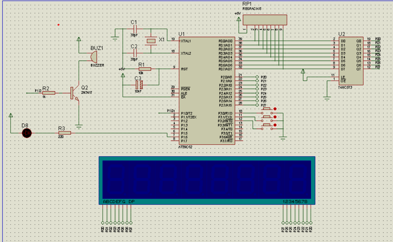Click the D8 LED symbol

click(27, 133)
